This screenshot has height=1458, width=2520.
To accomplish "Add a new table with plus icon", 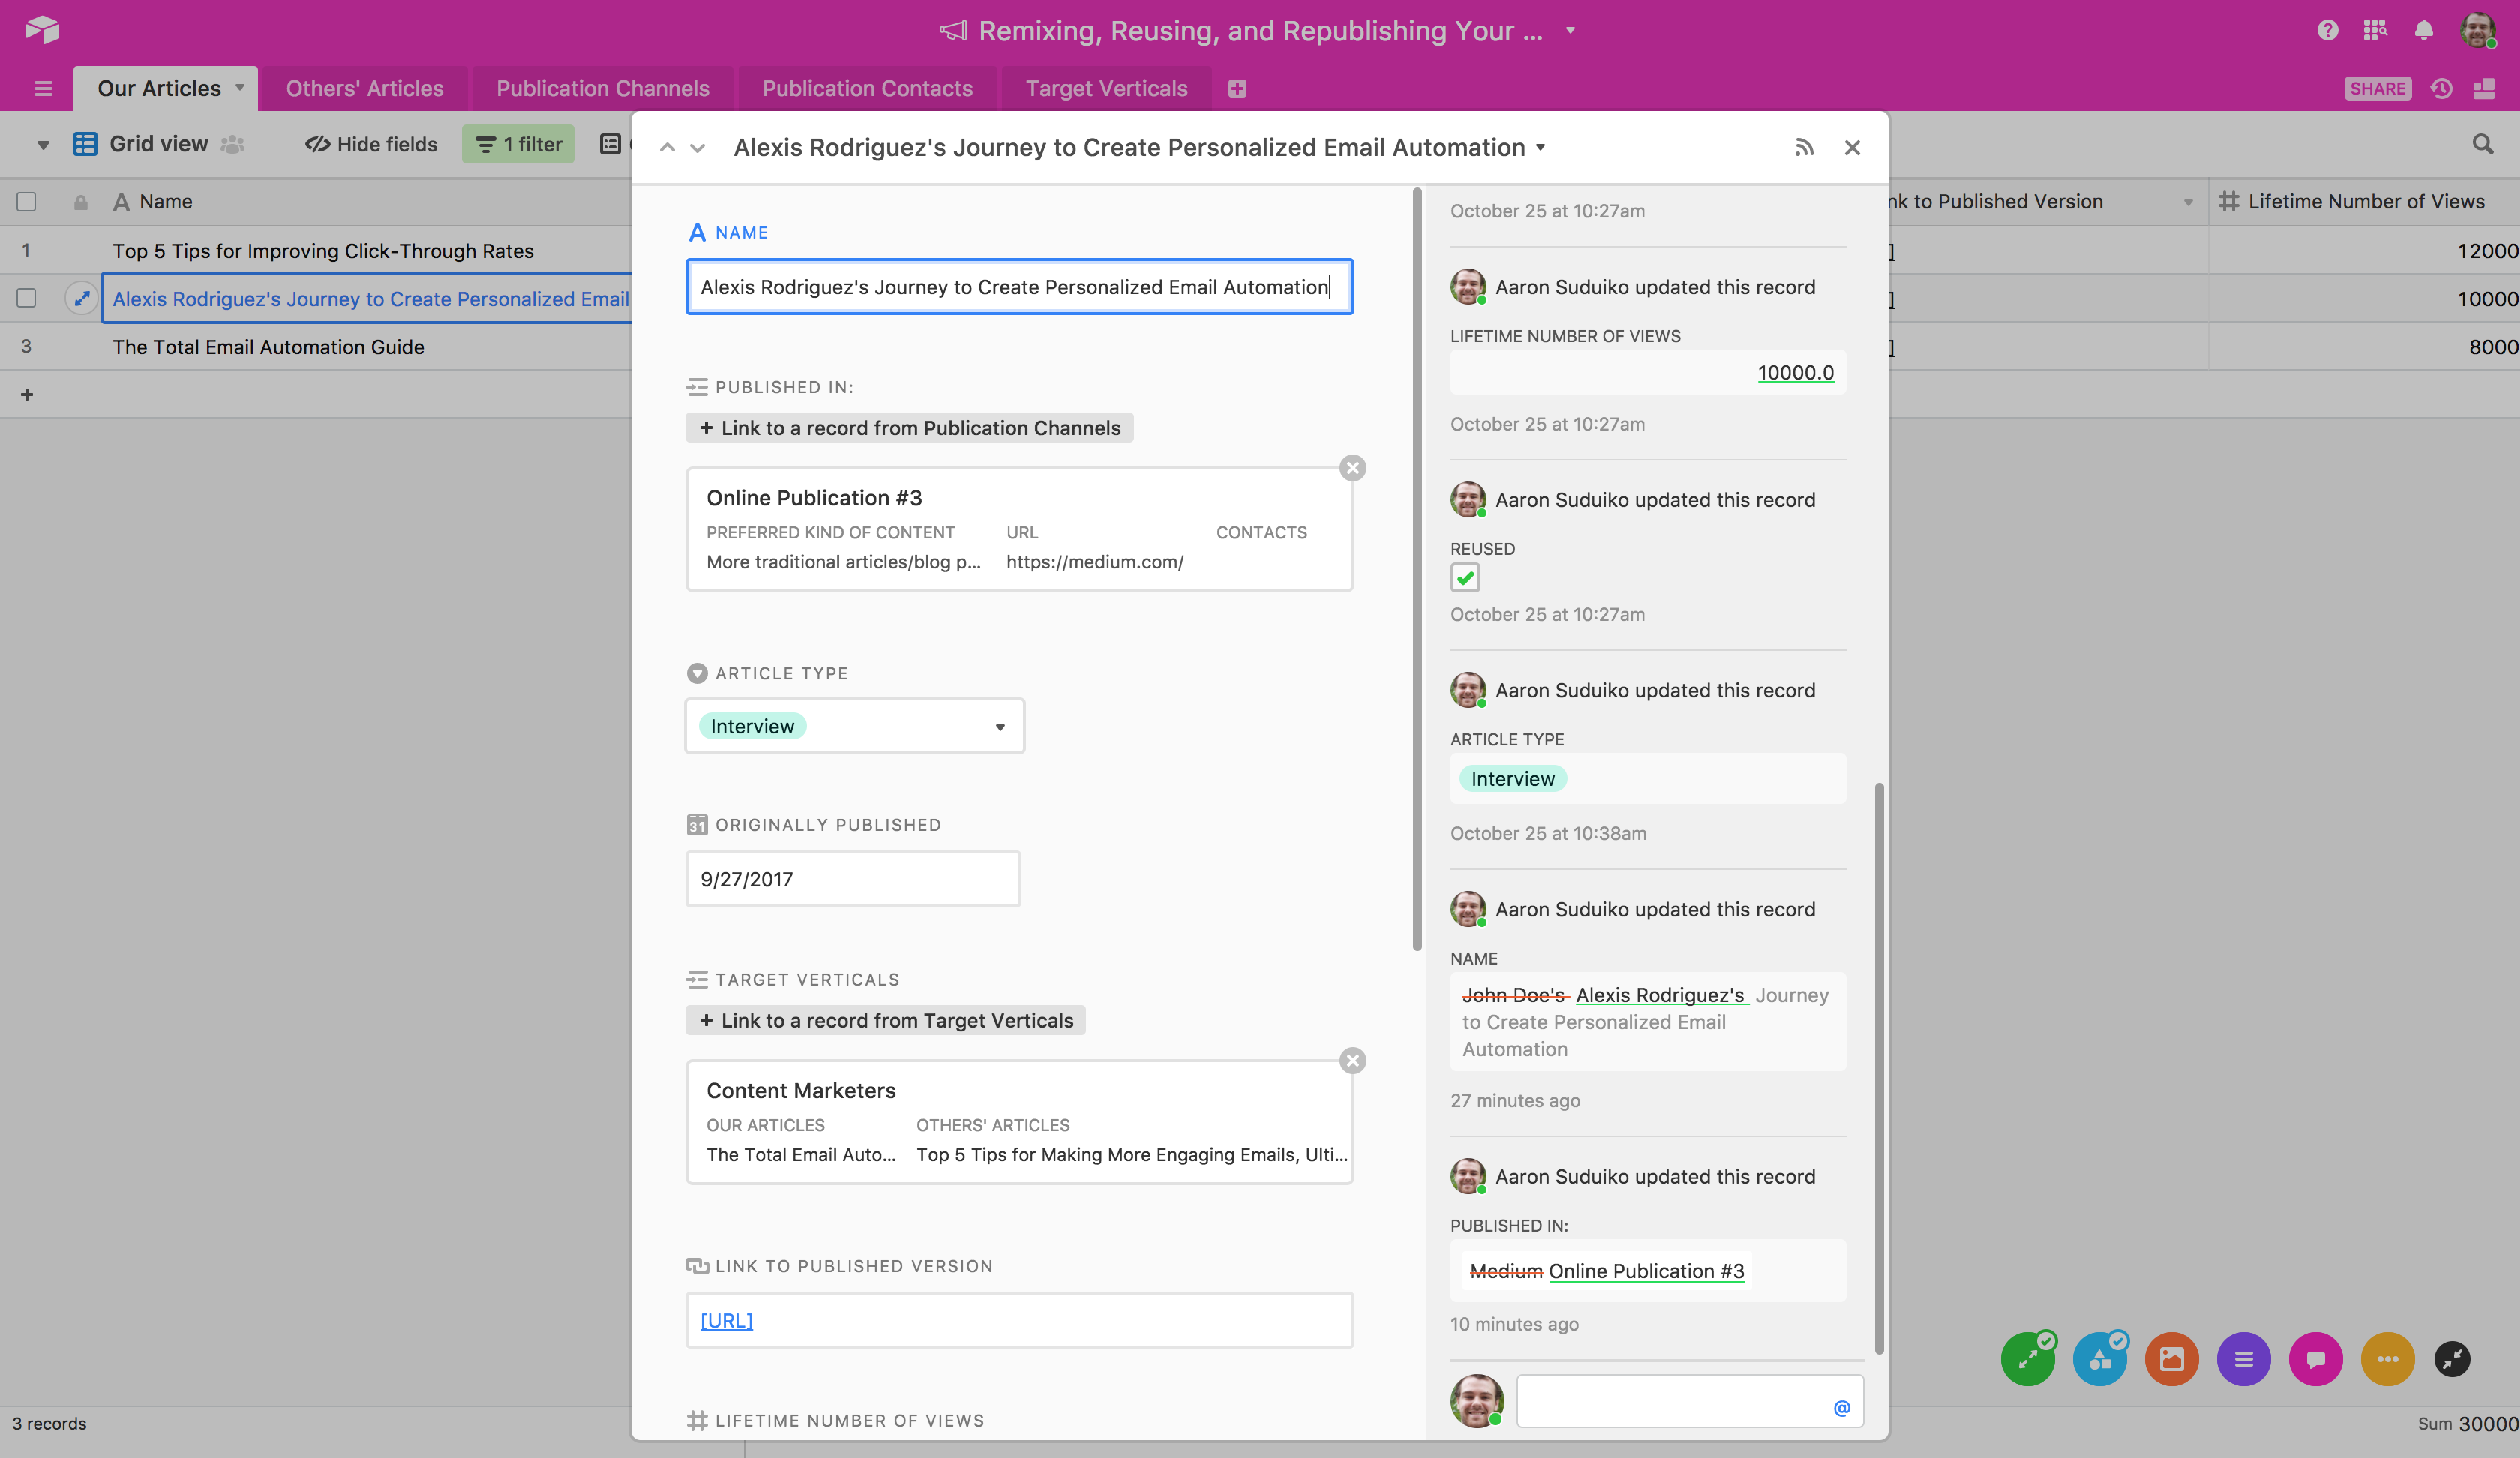I will pos(1237,88).
